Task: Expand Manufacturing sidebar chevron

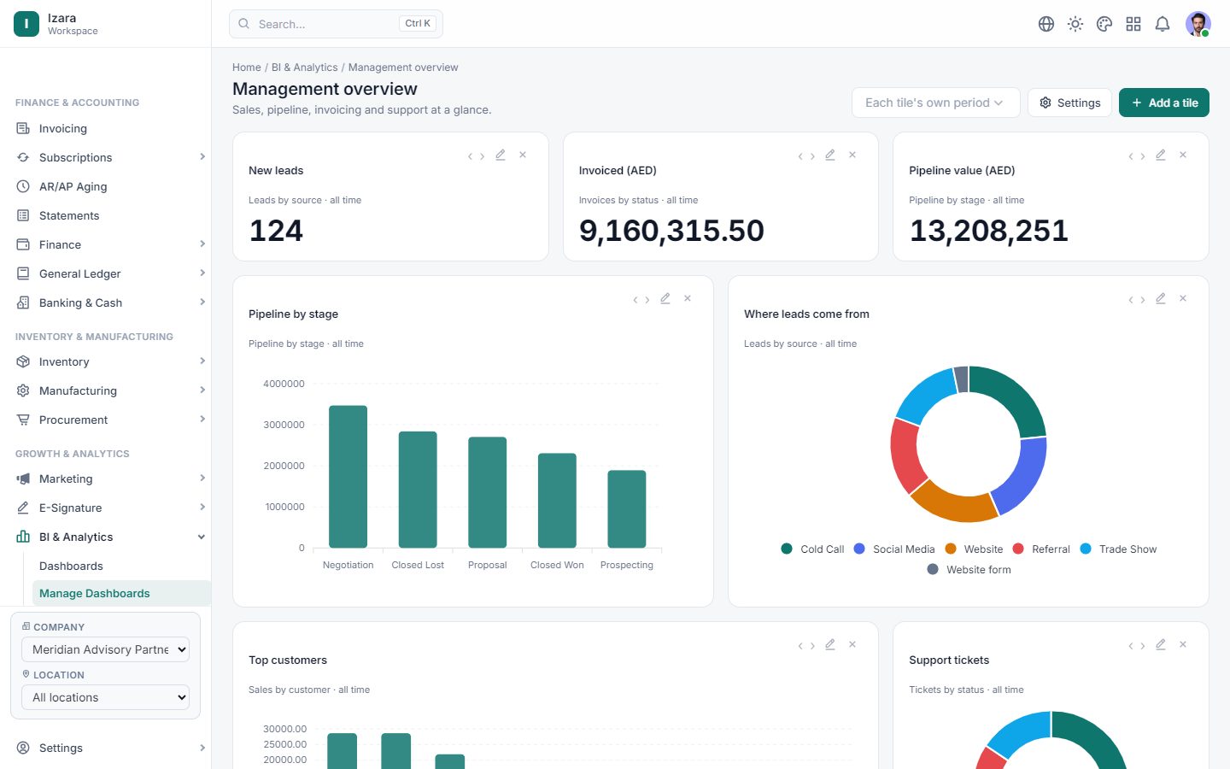Action: click(x=202, y=390)
